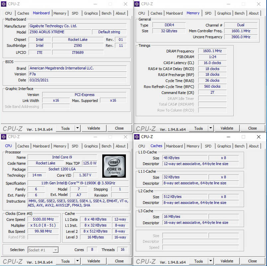
Task: Click the CPU-Z icon in the Caches window title bar
Action: point(137,137)
